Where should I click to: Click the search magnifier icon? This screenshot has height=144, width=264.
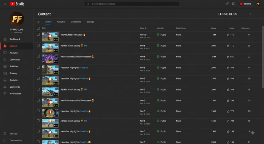88,4
